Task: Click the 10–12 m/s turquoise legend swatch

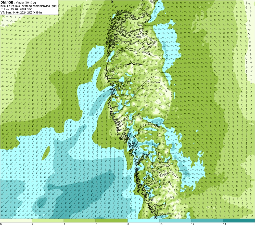Action: tap(175, 220)
